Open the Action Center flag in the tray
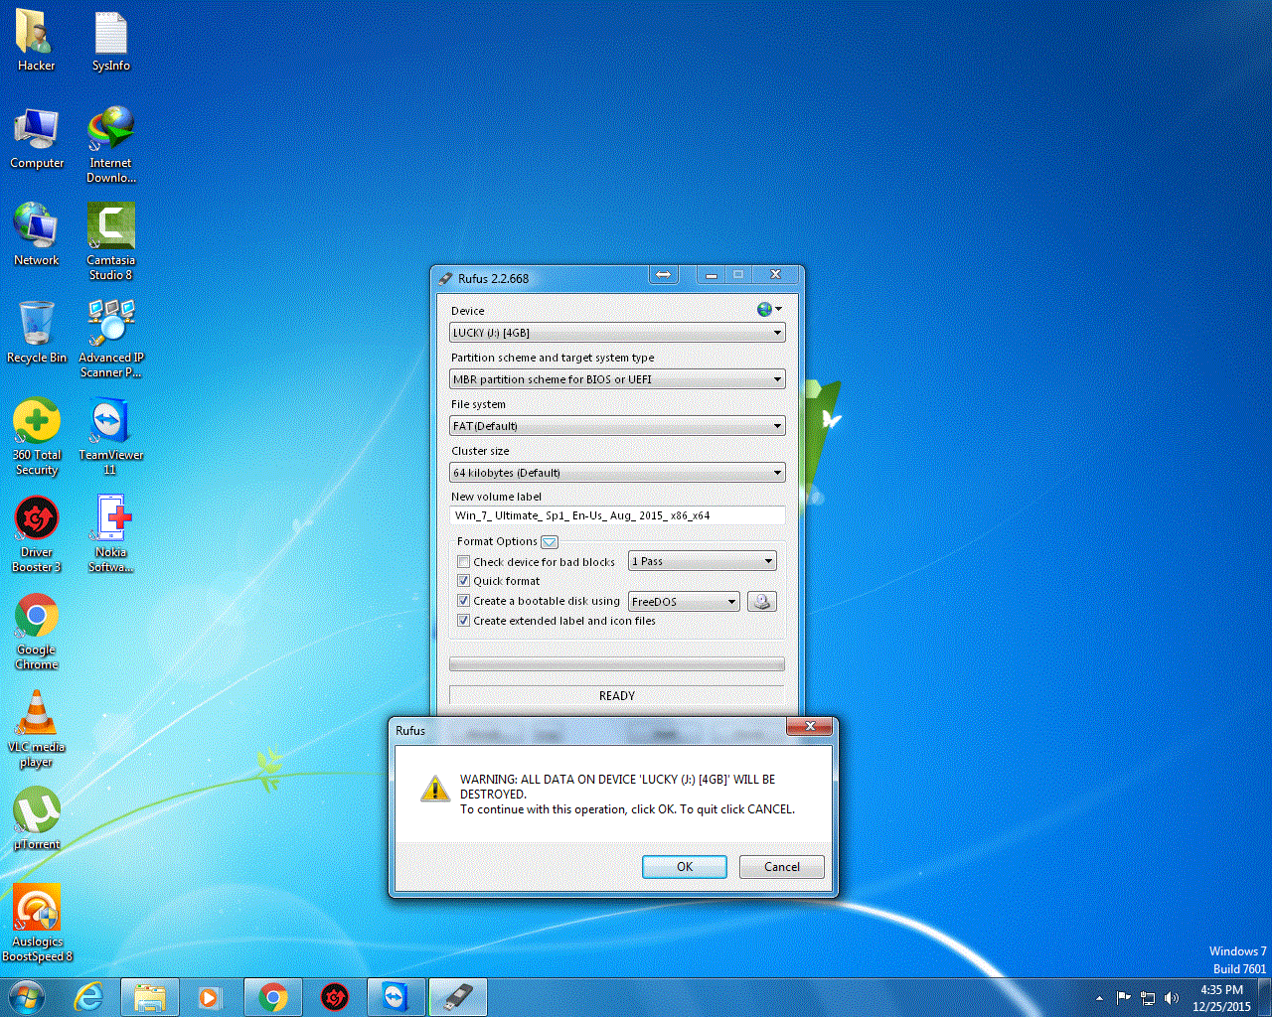The image size is (1272, 1017). click(x=1124, y=998)
